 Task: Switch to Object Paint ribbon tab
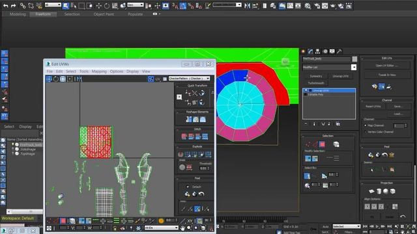coord(104,14)
